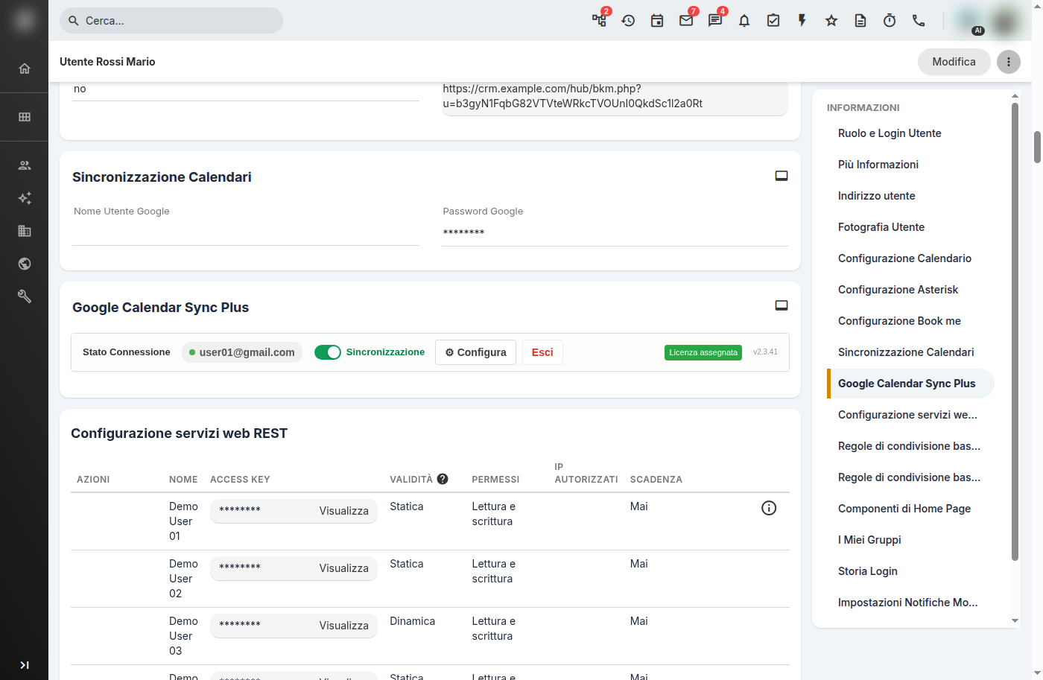
Task: Toggle the Sincronizzazione switch
Action: 327,352
